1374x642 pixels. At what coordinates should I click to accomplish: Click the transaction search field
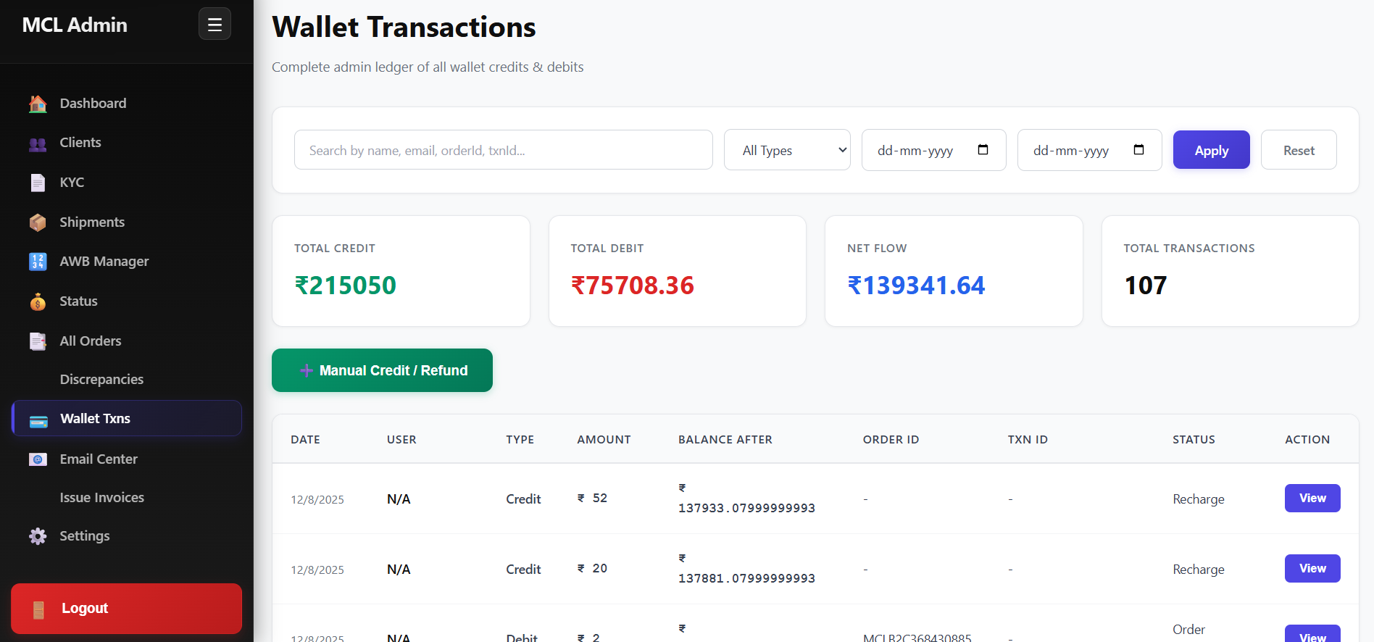503,150
